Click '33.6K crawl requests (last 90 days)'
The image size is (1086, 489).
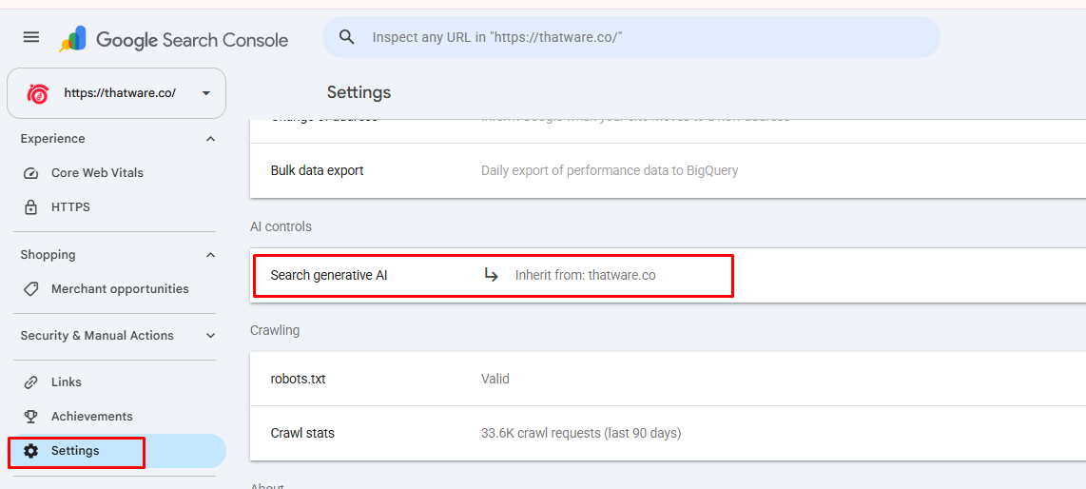pos(581,434)
